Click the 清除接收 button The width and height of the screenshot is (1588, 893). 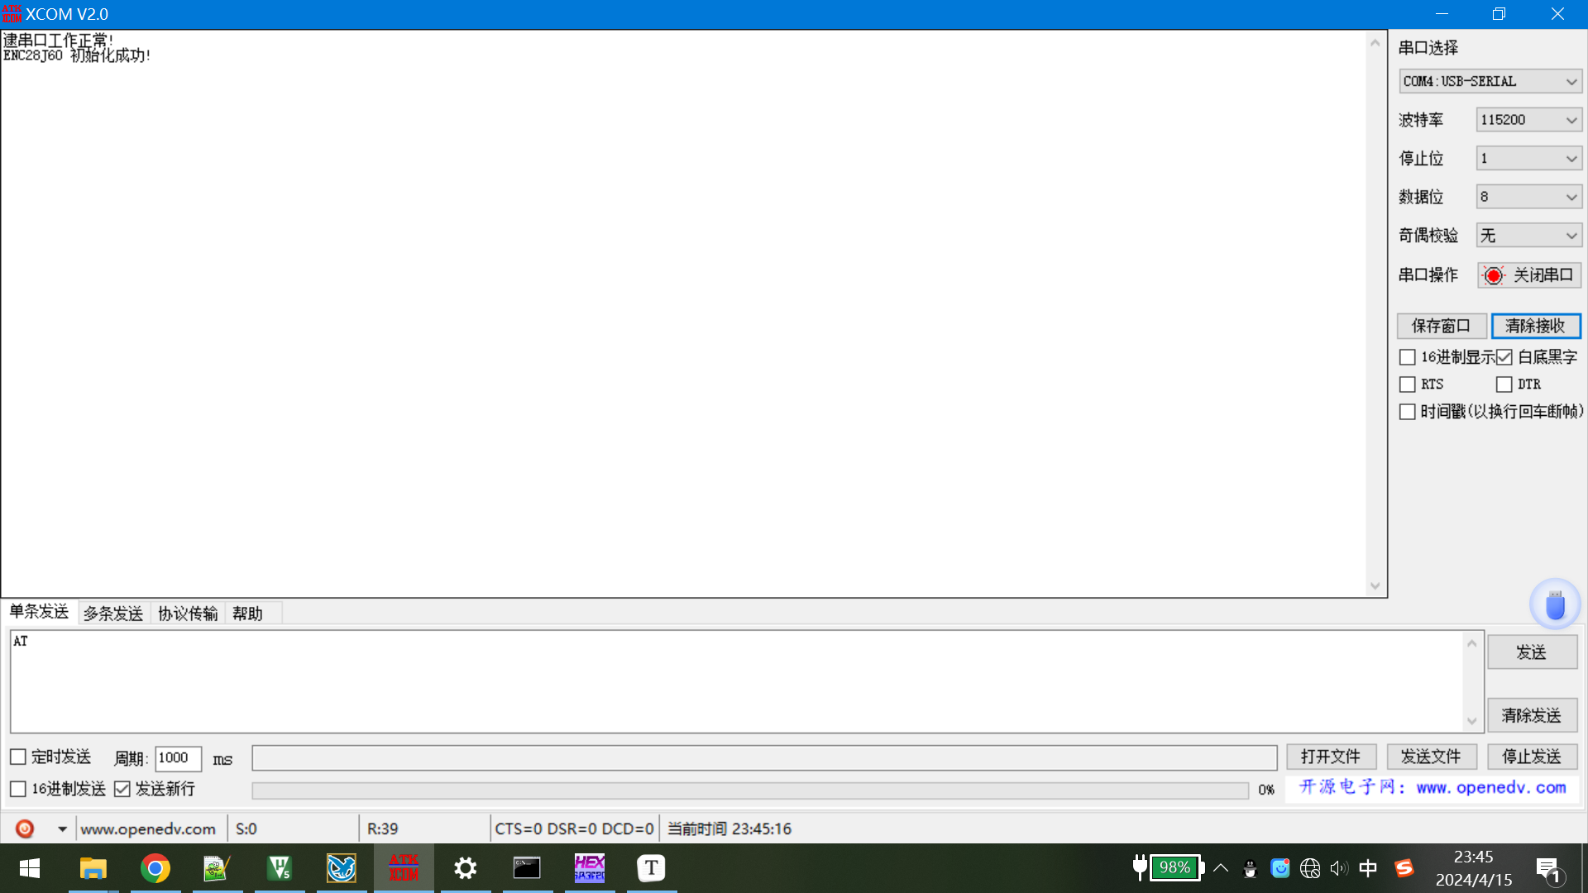coord(1535,326)
